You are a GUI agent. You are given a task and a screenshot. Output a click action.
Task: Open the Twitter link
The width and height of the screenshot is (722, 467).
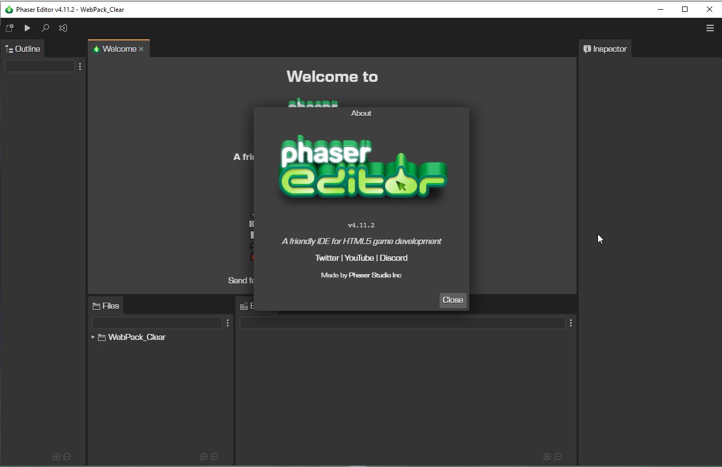coord(327,258)
